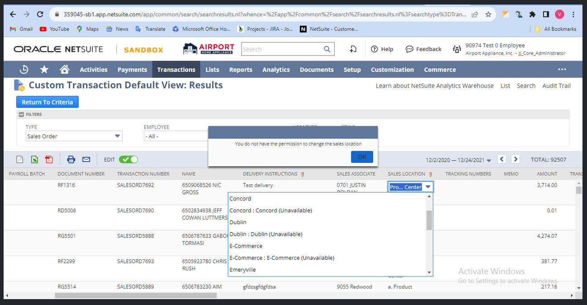Go to the Home house icon
The width and height of the screenshot is (587, 305).
pos(65,70)
